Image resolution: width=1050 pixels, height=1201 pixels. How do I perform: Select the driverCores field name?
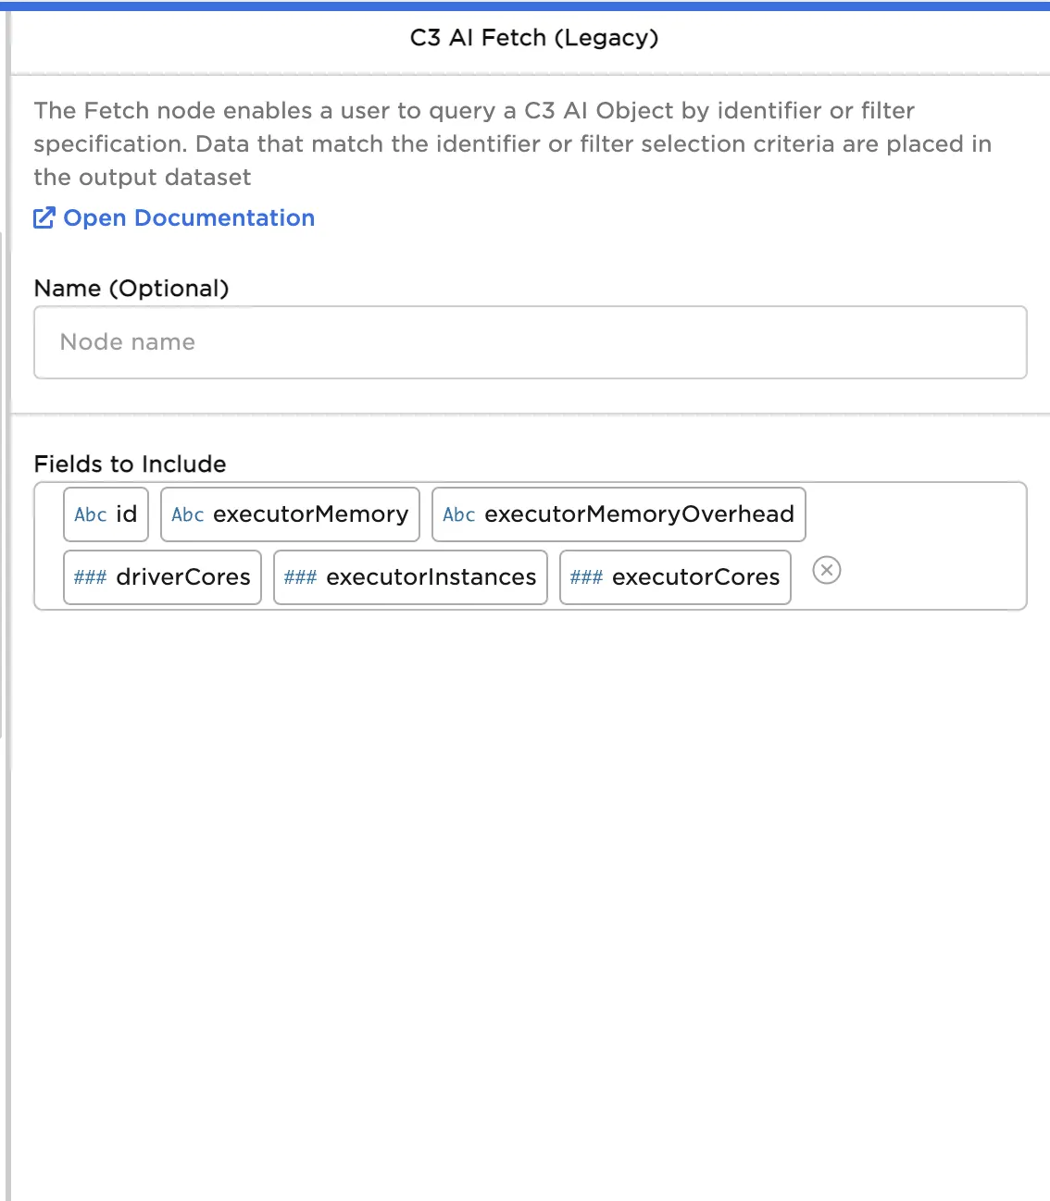183,577
